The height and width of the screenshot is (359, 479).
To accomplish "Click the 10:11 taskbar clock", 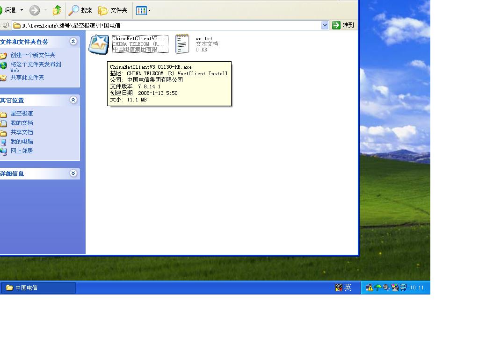I will [417, 288].
